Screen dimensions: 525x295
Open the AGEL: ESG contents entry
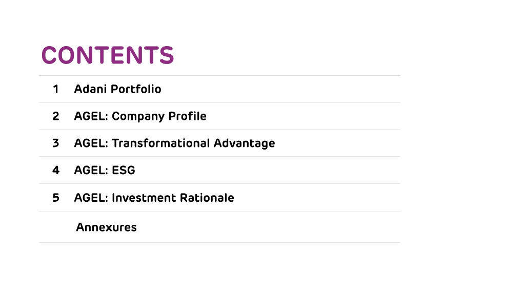click(x=105, y=170)
